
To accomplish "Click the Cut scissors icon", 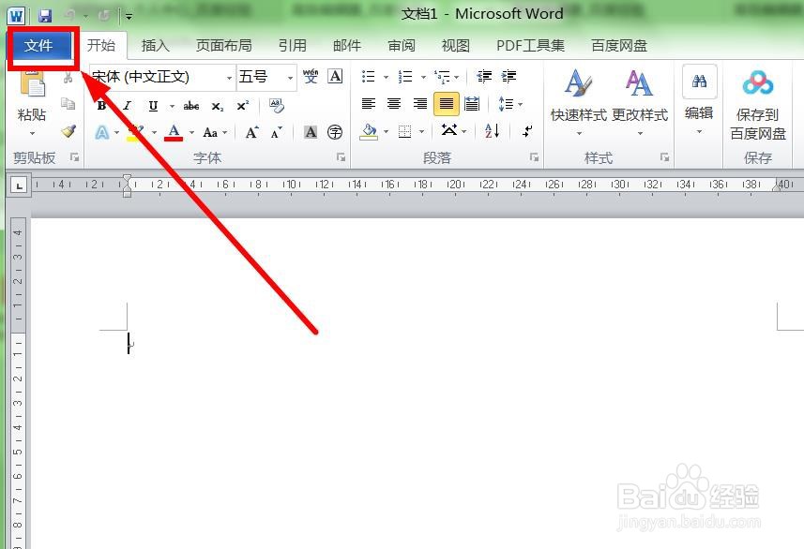I will (68, 78).
